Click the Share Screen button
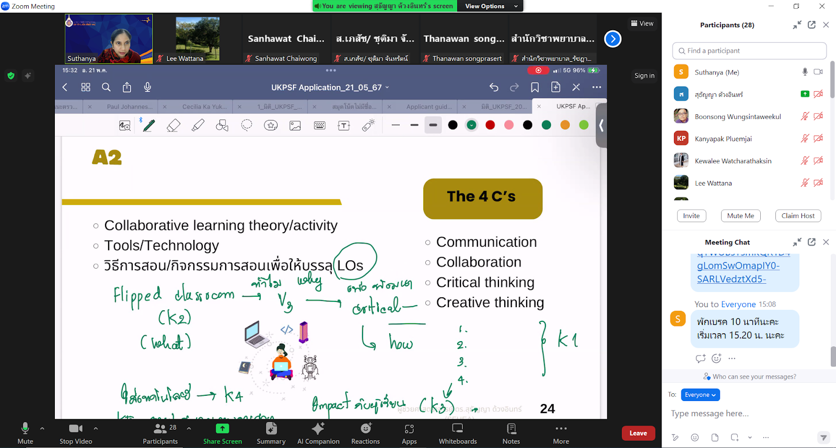836x448 pixels. coord(223,433)
